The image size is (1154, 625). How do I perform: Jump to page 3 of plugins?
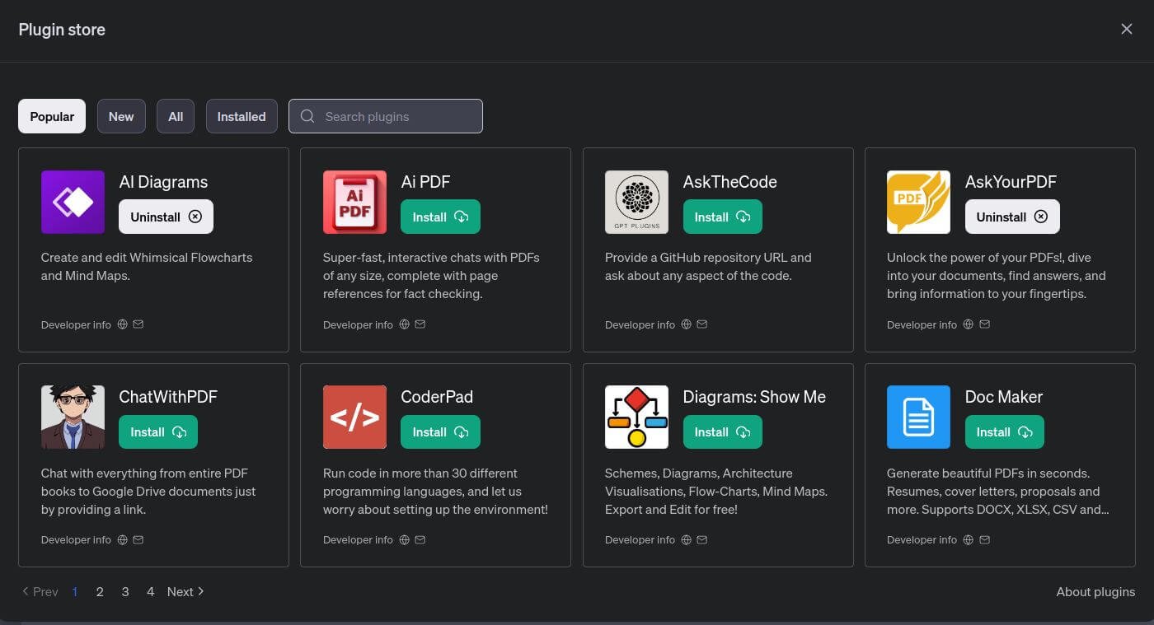[x=125, y=591]
